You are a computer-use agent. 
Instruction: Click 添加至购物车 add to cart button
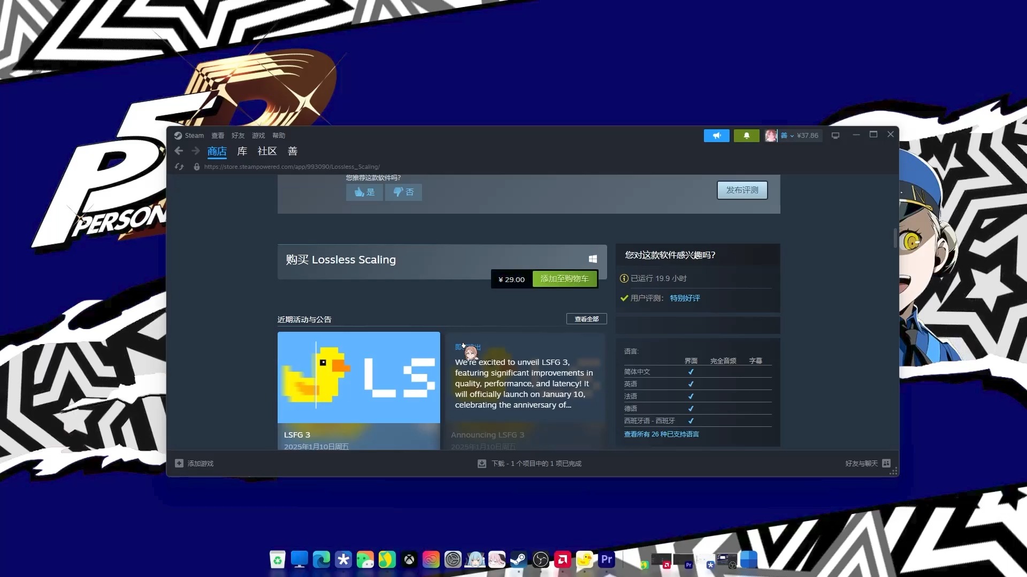pos(564,278)
